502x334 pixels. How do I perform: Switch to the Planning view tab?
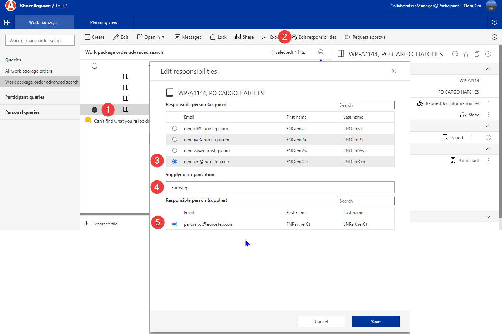[x=104, y=22]
